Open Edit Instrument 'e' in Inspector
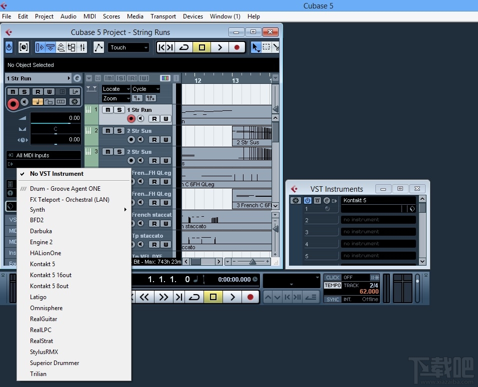 coord(77,78)
